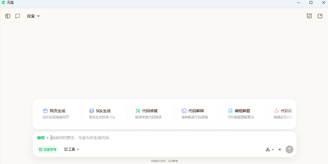Image resolution: width=328 pixels, height=164 pixels.
Task: Expand the 工具 tools dropdown
Action: click(72, 150)
